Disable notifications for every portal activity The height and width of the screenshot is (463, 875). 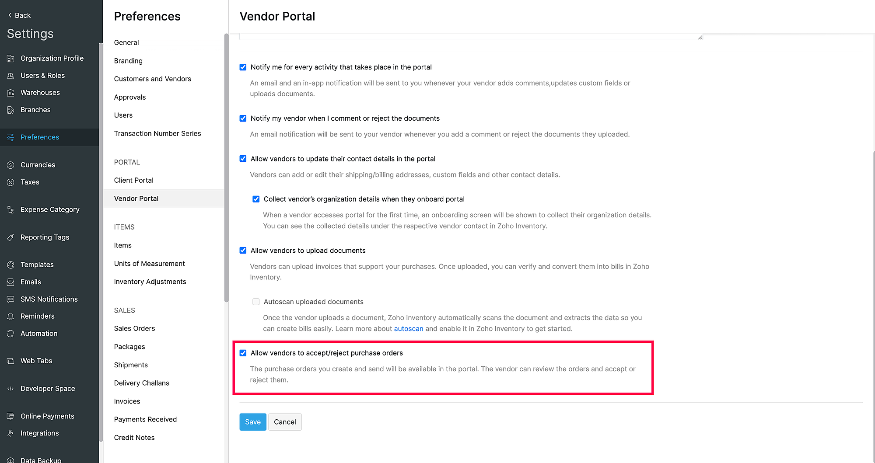point(243,67)
